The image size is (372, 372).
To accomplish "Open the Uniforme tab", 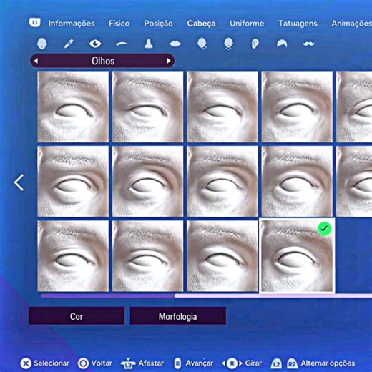I will pos(247,24).
